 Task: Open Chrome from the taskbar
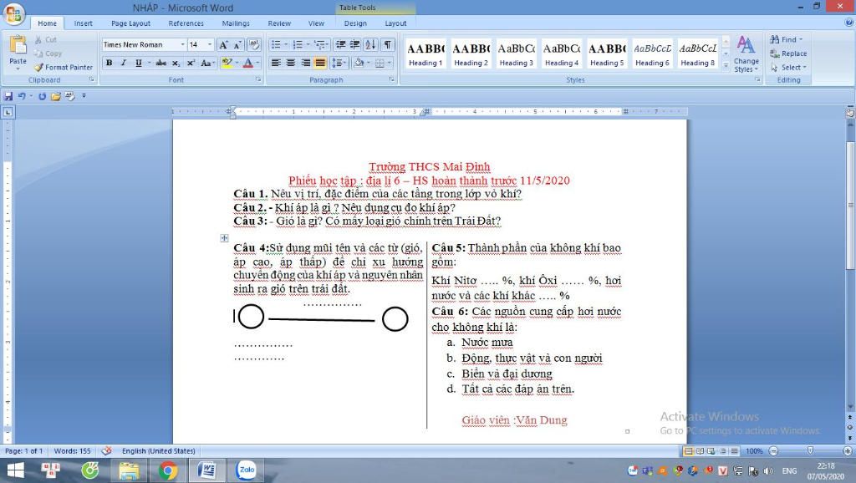tap(168, 470)
